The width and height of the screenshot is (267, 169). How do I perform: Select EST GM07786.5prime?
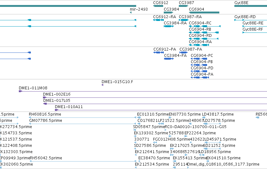pos(83,124)
